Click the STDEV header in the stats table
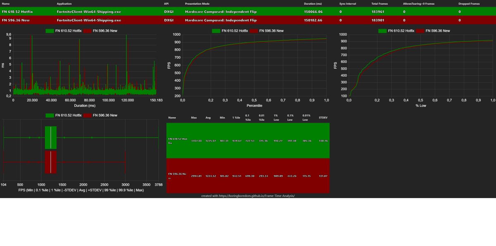This screenshot has height=246, width=496. point(324,118)
